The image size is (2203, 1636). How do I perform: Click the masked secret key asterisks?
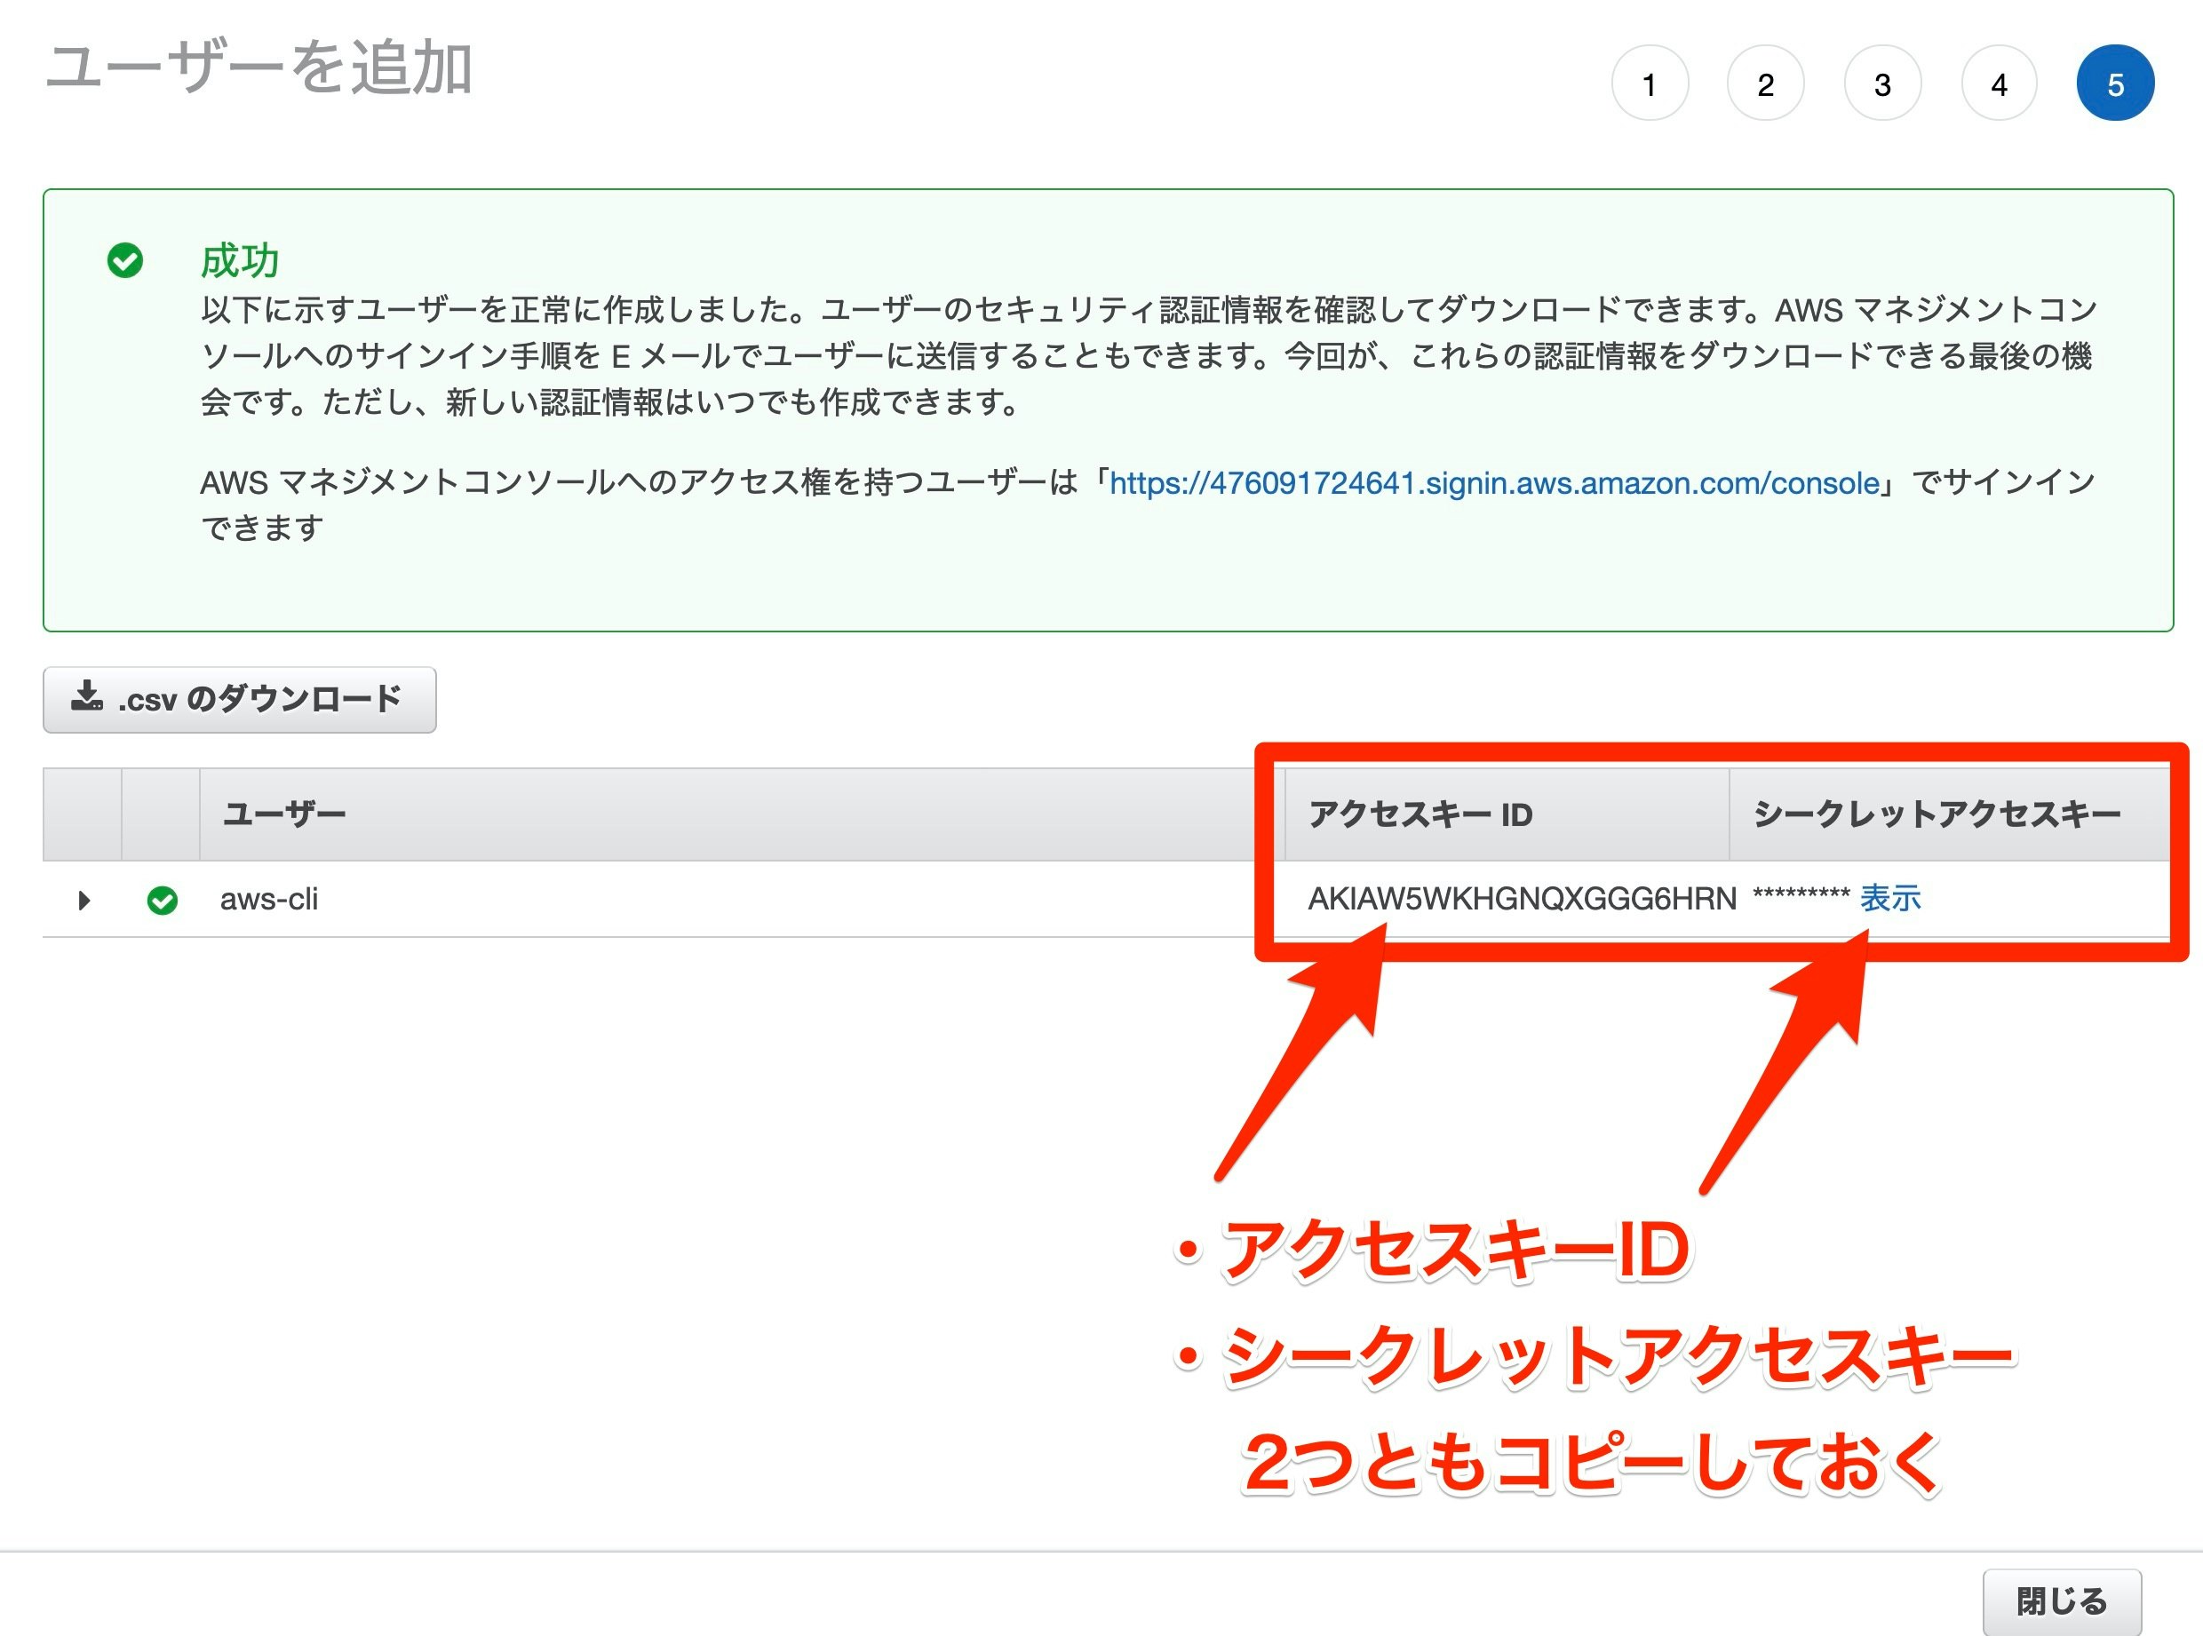point(1800,897)
